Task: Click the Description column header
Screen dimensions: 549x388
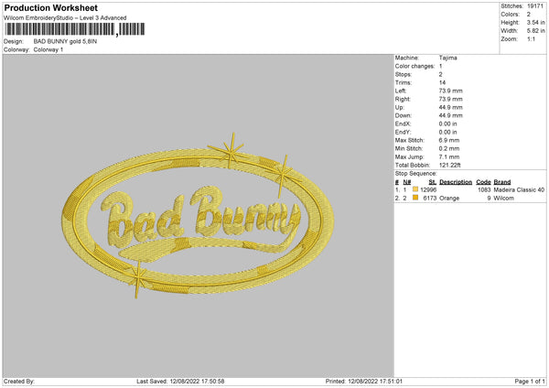Action: pyautogui.click(x=456, y=182)
